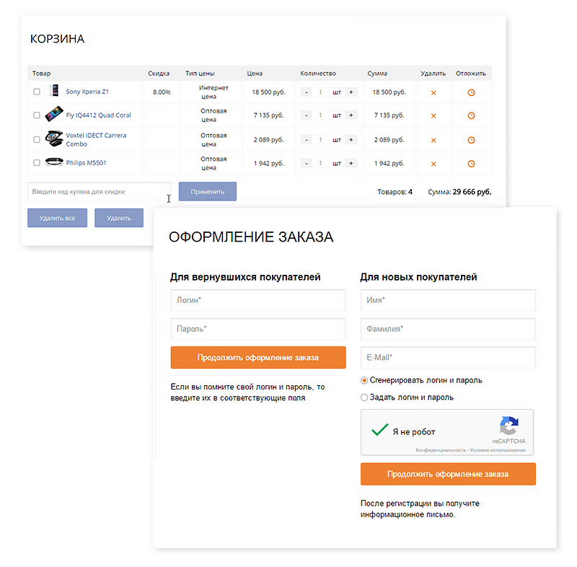
Task: Focus the coupon code input field
Action: point(99,191)
